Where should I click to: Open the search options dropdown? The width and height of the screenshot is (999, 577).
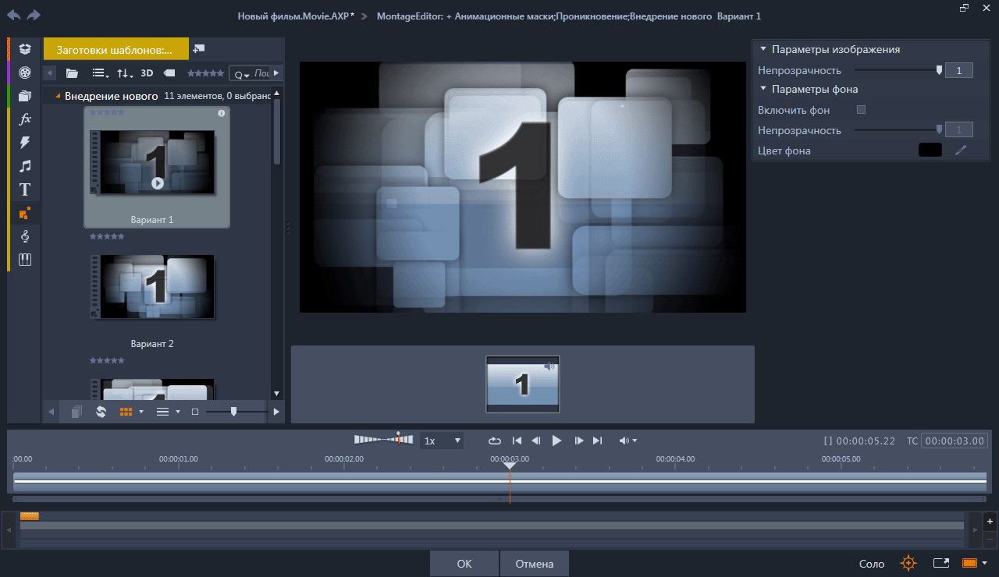coord(241,74)
